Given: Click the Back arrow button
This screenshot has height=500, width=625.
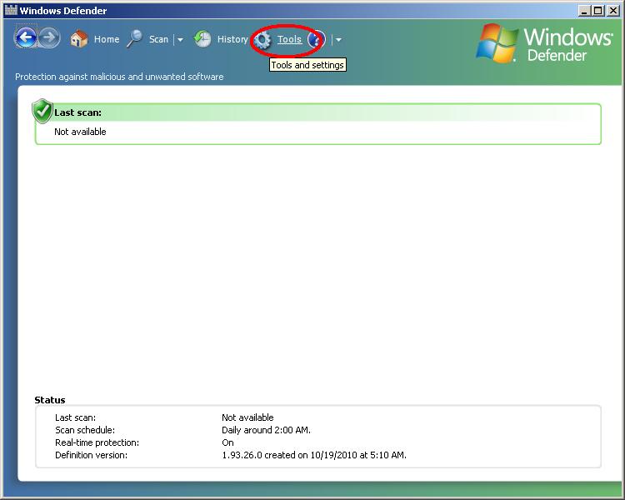Looking at the screenshot, I should pos(26,37).
